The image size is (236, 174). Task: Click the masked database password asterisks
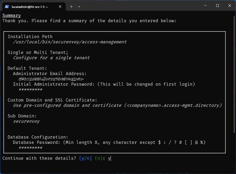pyautogui.click(x=30, y=148)
